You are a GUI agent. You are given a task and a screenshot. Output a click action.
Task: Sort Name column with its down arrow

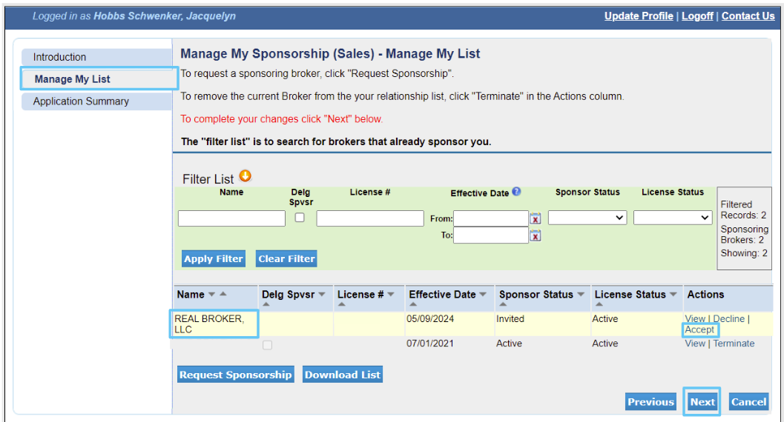(x=211, y=295)
